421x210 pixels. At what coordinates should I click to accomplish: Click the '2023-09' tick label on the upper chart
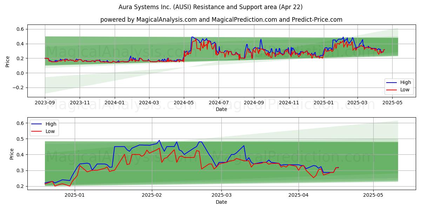[x=45, y=102]
